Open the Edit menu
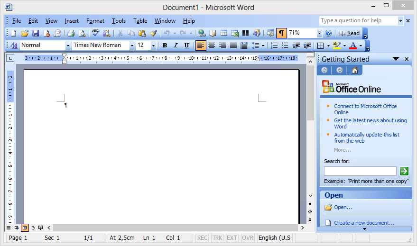The image size is (417, 246). [x=33, y=21]
